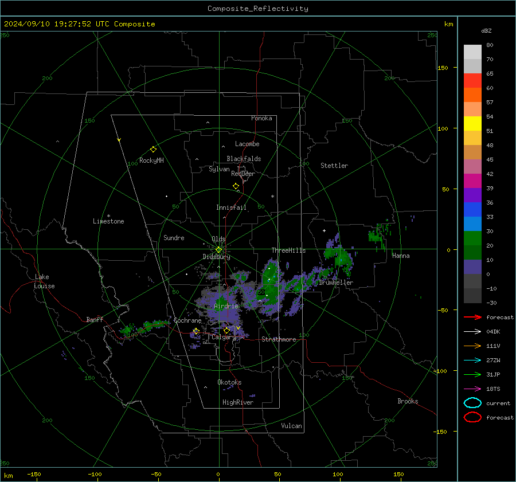Click the yellow diamond marker near RockyMH
Image resolution: width=516 pixels, height=482 pixels.
(x=153, y=150)
